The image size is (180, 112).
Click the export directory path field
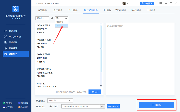(x=80, y=106)
